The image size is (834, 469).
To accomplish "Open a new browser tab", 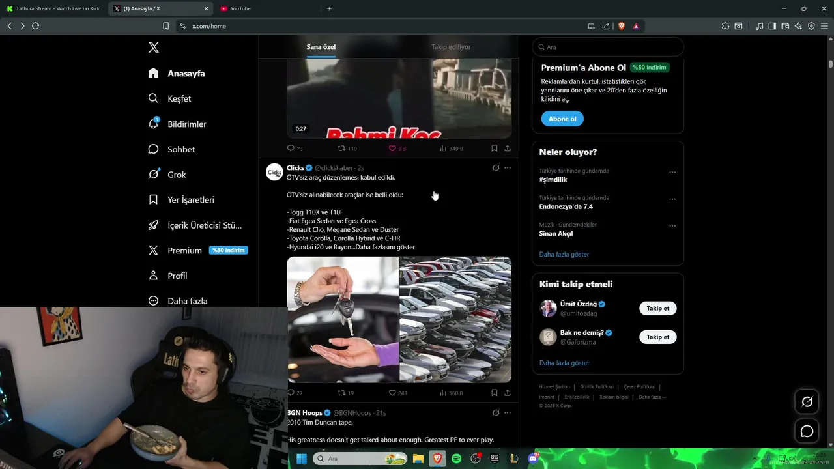I will [329, 8].
